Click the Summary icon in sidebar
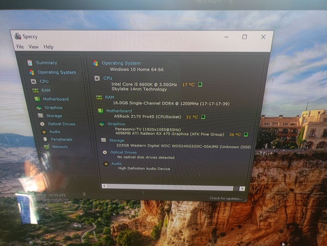Viewport: 327px width, 246px height. click(29, 63)
